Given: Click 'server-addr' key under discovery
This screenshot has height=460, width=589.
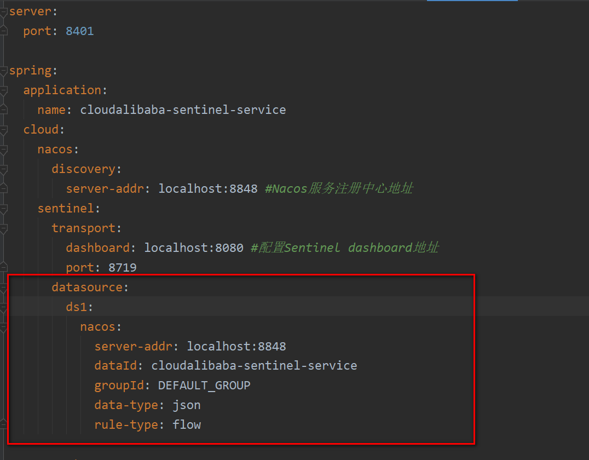Looking at the screenshot, I should tap(105, 189).
